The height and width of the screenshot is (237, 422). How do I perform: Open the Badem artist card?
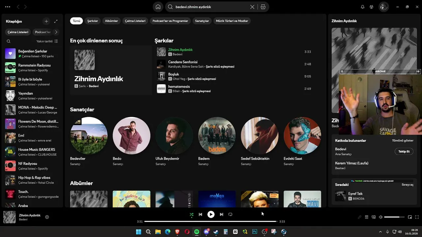coord(217,142)
